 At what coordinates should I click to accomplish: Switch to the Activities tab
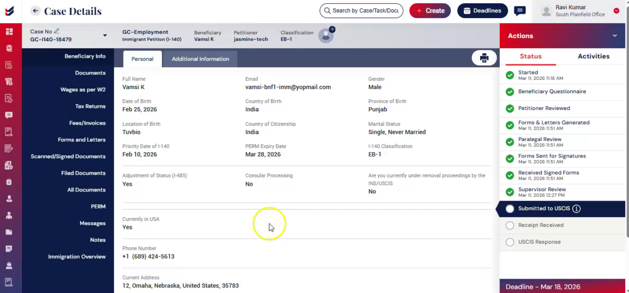click(x=594, y=56)
